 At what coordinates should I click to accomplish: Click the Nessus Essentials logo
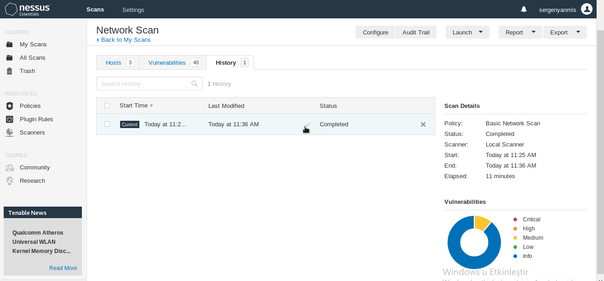click(x=28, y=9)
